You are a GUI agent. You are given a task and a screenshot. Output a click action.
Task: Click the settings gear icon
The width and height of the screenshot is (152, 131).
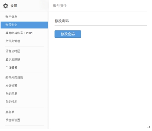[x=5, y=6]
